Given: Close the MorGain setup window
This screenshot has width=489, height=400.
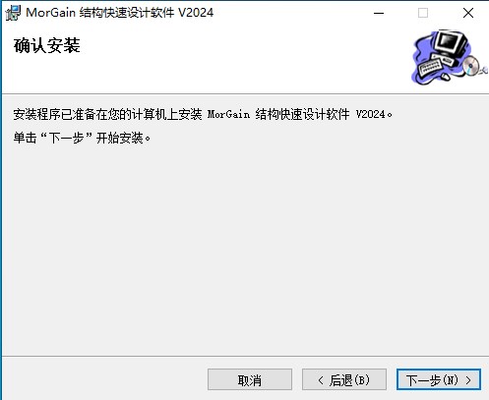Looking at the screenshot, I should pyautogui.click(x=468, y=13).
